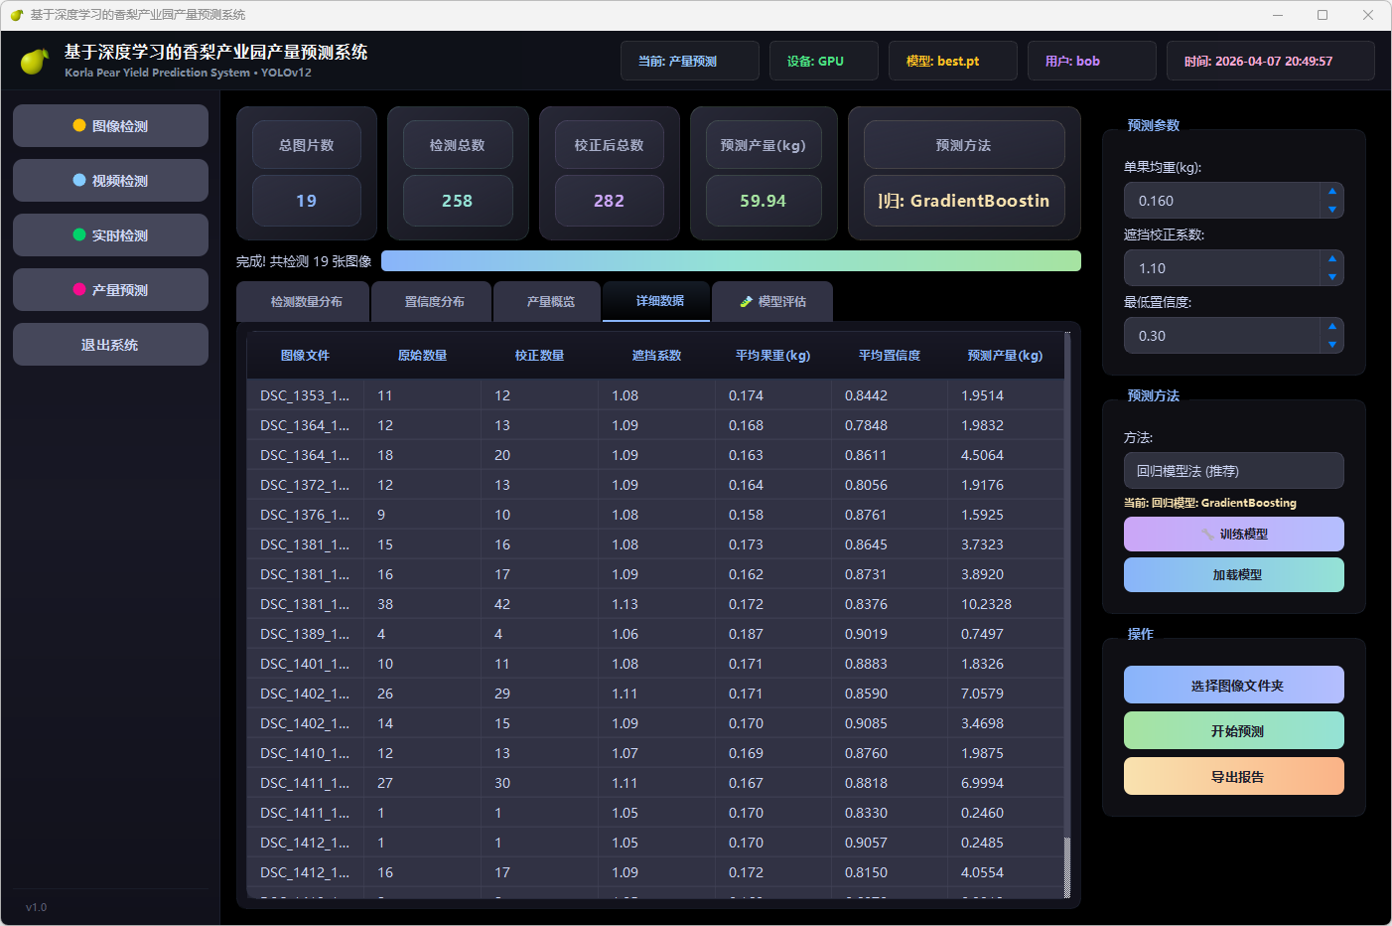Image resolution: width=1392 pixels, height=926 pixels.
Task: Click the detection progress bar
Action: 731,261
